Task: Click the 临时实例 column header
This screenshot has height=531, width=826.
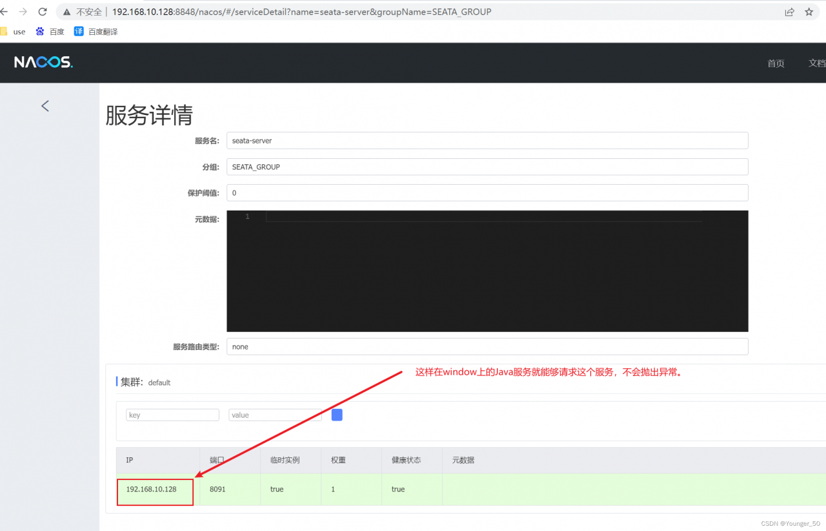Action: coord(291,460)
